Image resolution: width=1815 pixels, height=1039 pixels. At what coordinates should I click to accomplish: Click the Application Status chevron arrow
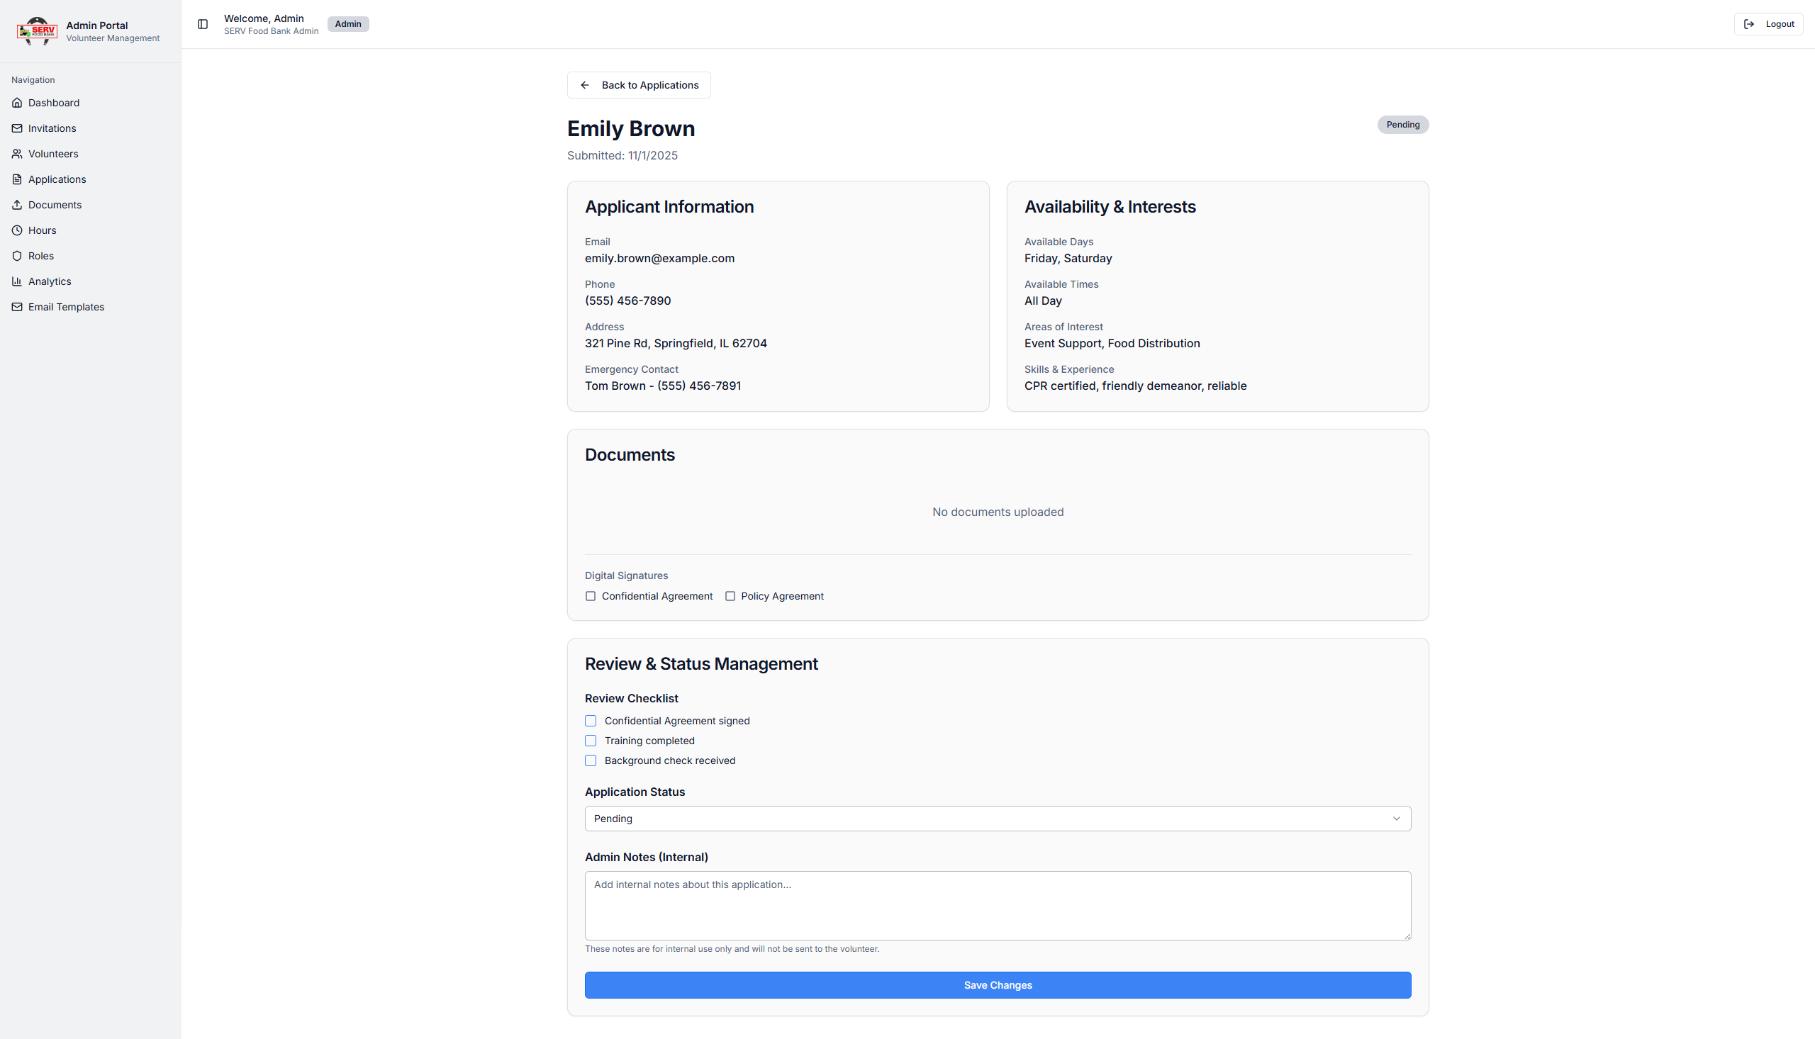coord(1396,819)
